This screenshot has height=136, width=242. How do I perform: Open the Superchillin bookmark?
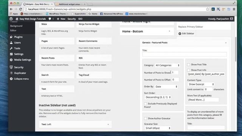[79, 14]
